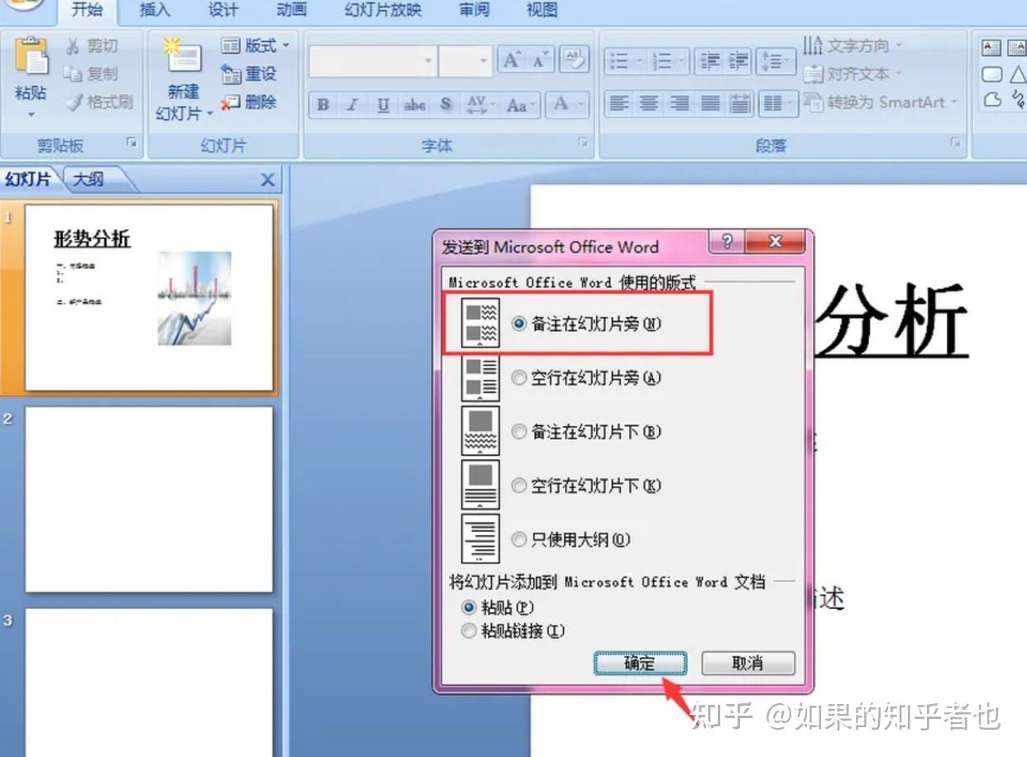Switch to the 视图 ribbon tab
Image resolution: width=1027 pixels, height=757 pixels.
click(542, 10)
